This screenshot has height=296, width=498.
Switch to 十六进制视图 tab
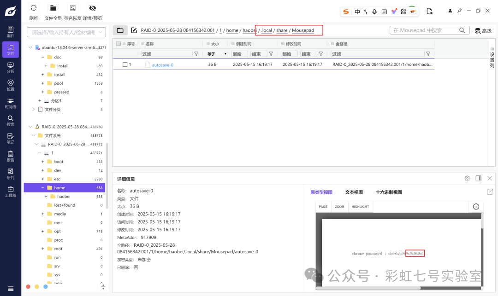(x=389, y=192)
